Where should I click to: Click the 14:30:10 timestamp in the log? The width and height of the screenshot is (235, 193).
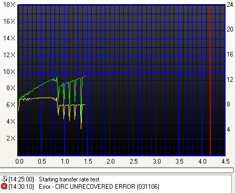tap(21, 187)
